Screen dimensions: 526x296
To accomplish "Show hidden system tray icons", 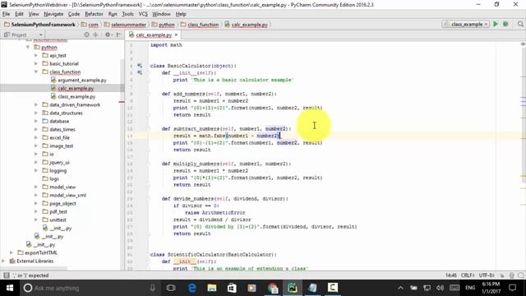I will coord(400,288).
